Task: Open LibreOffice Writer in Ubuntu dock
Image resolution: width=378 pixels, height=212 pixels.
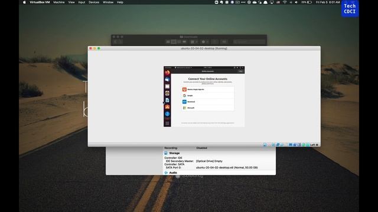Action: tap(167, 100)
